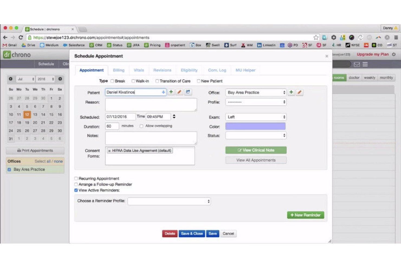Check the Walk-in type checkbox
This screenshot has width=401, height=268.
coord(133,81)
